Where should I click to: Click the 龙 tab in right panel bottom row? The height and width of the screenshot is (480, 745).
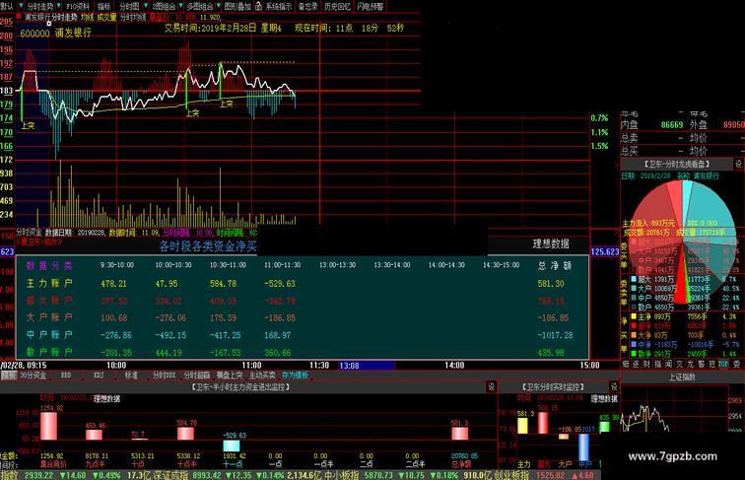[691, 364]
